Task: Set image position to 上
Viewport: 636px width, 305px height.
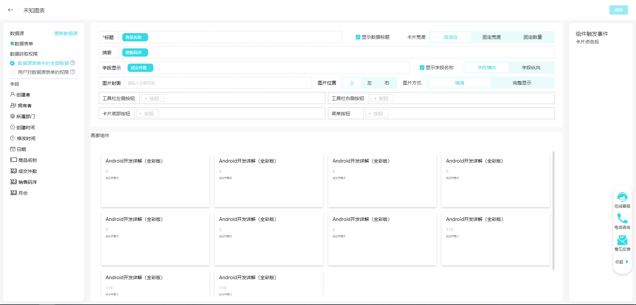Action: pos(352,83)
